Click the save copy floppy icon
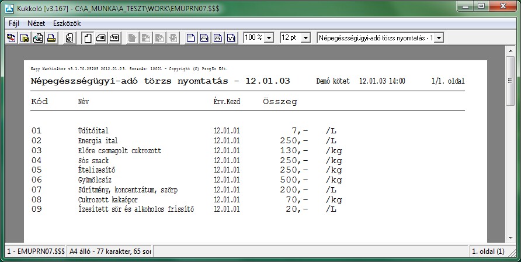Screen dimensions: 521x262 click(x=25, y=38)
